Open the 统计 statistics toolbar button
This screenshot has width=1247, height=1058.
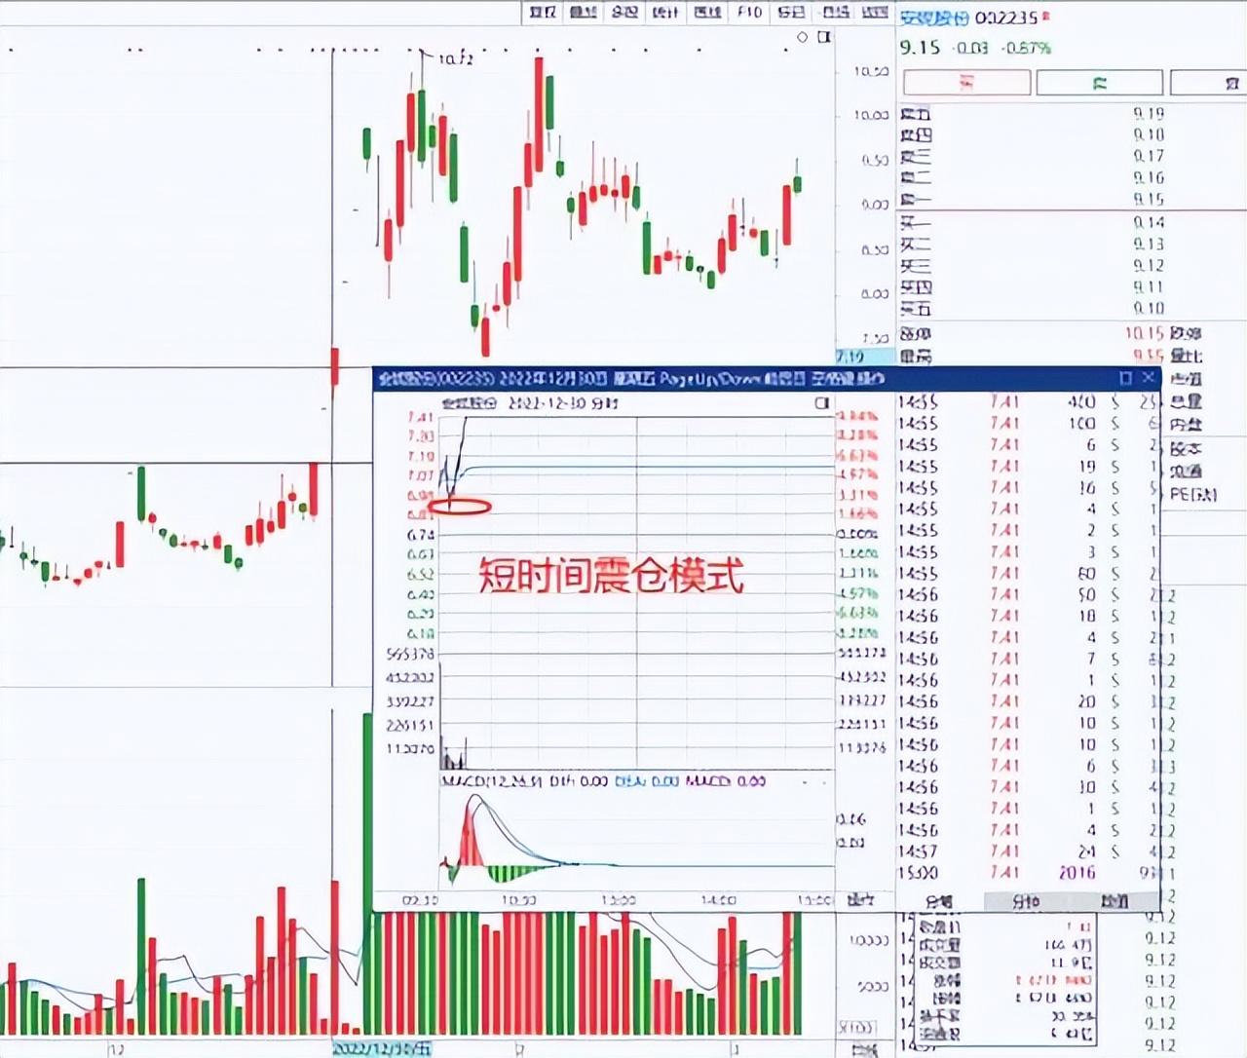[x=665, y=12]
